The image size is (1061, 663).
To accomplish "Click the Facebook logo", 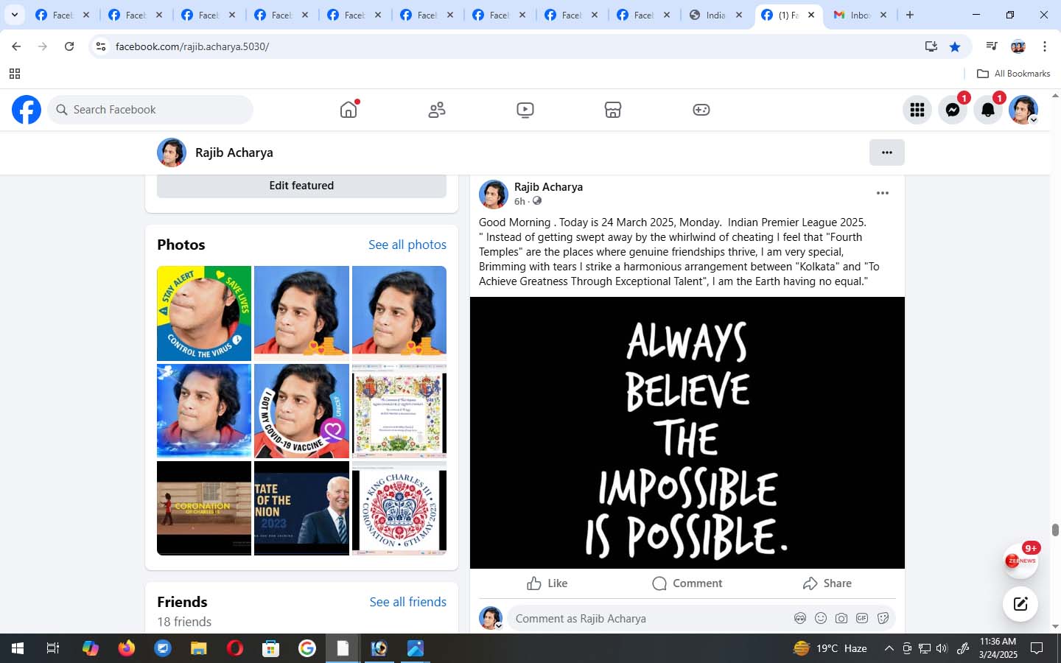I will click(x=27, y=110).
